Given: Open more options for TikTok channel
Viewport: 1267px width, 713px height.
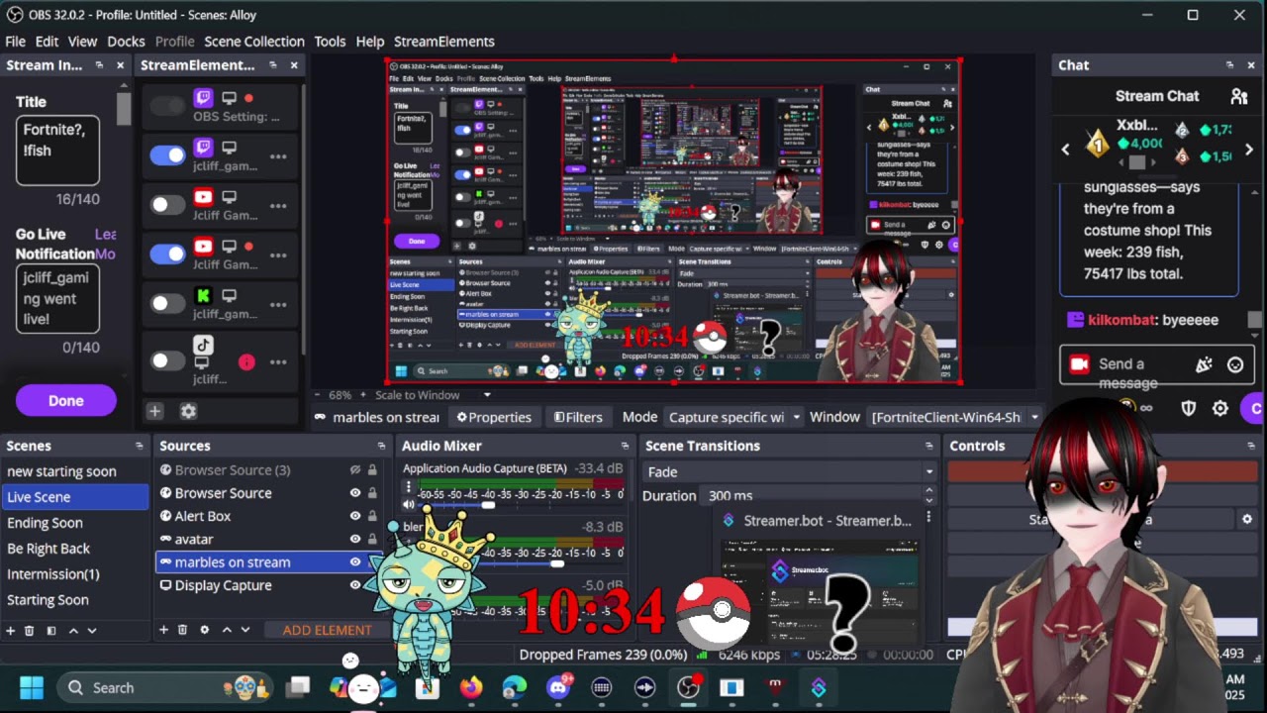Looking at the screenshot, I should click(x=278, y=361).
